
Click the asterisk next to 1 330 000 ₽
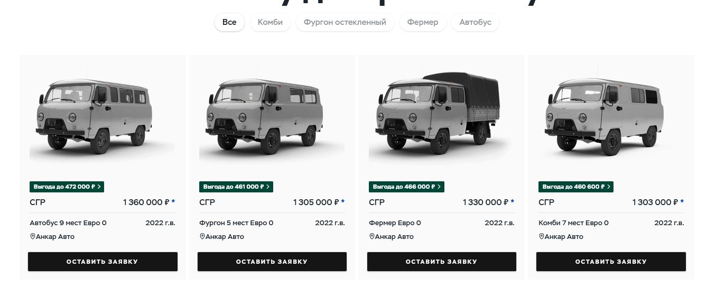coord(512,202)
